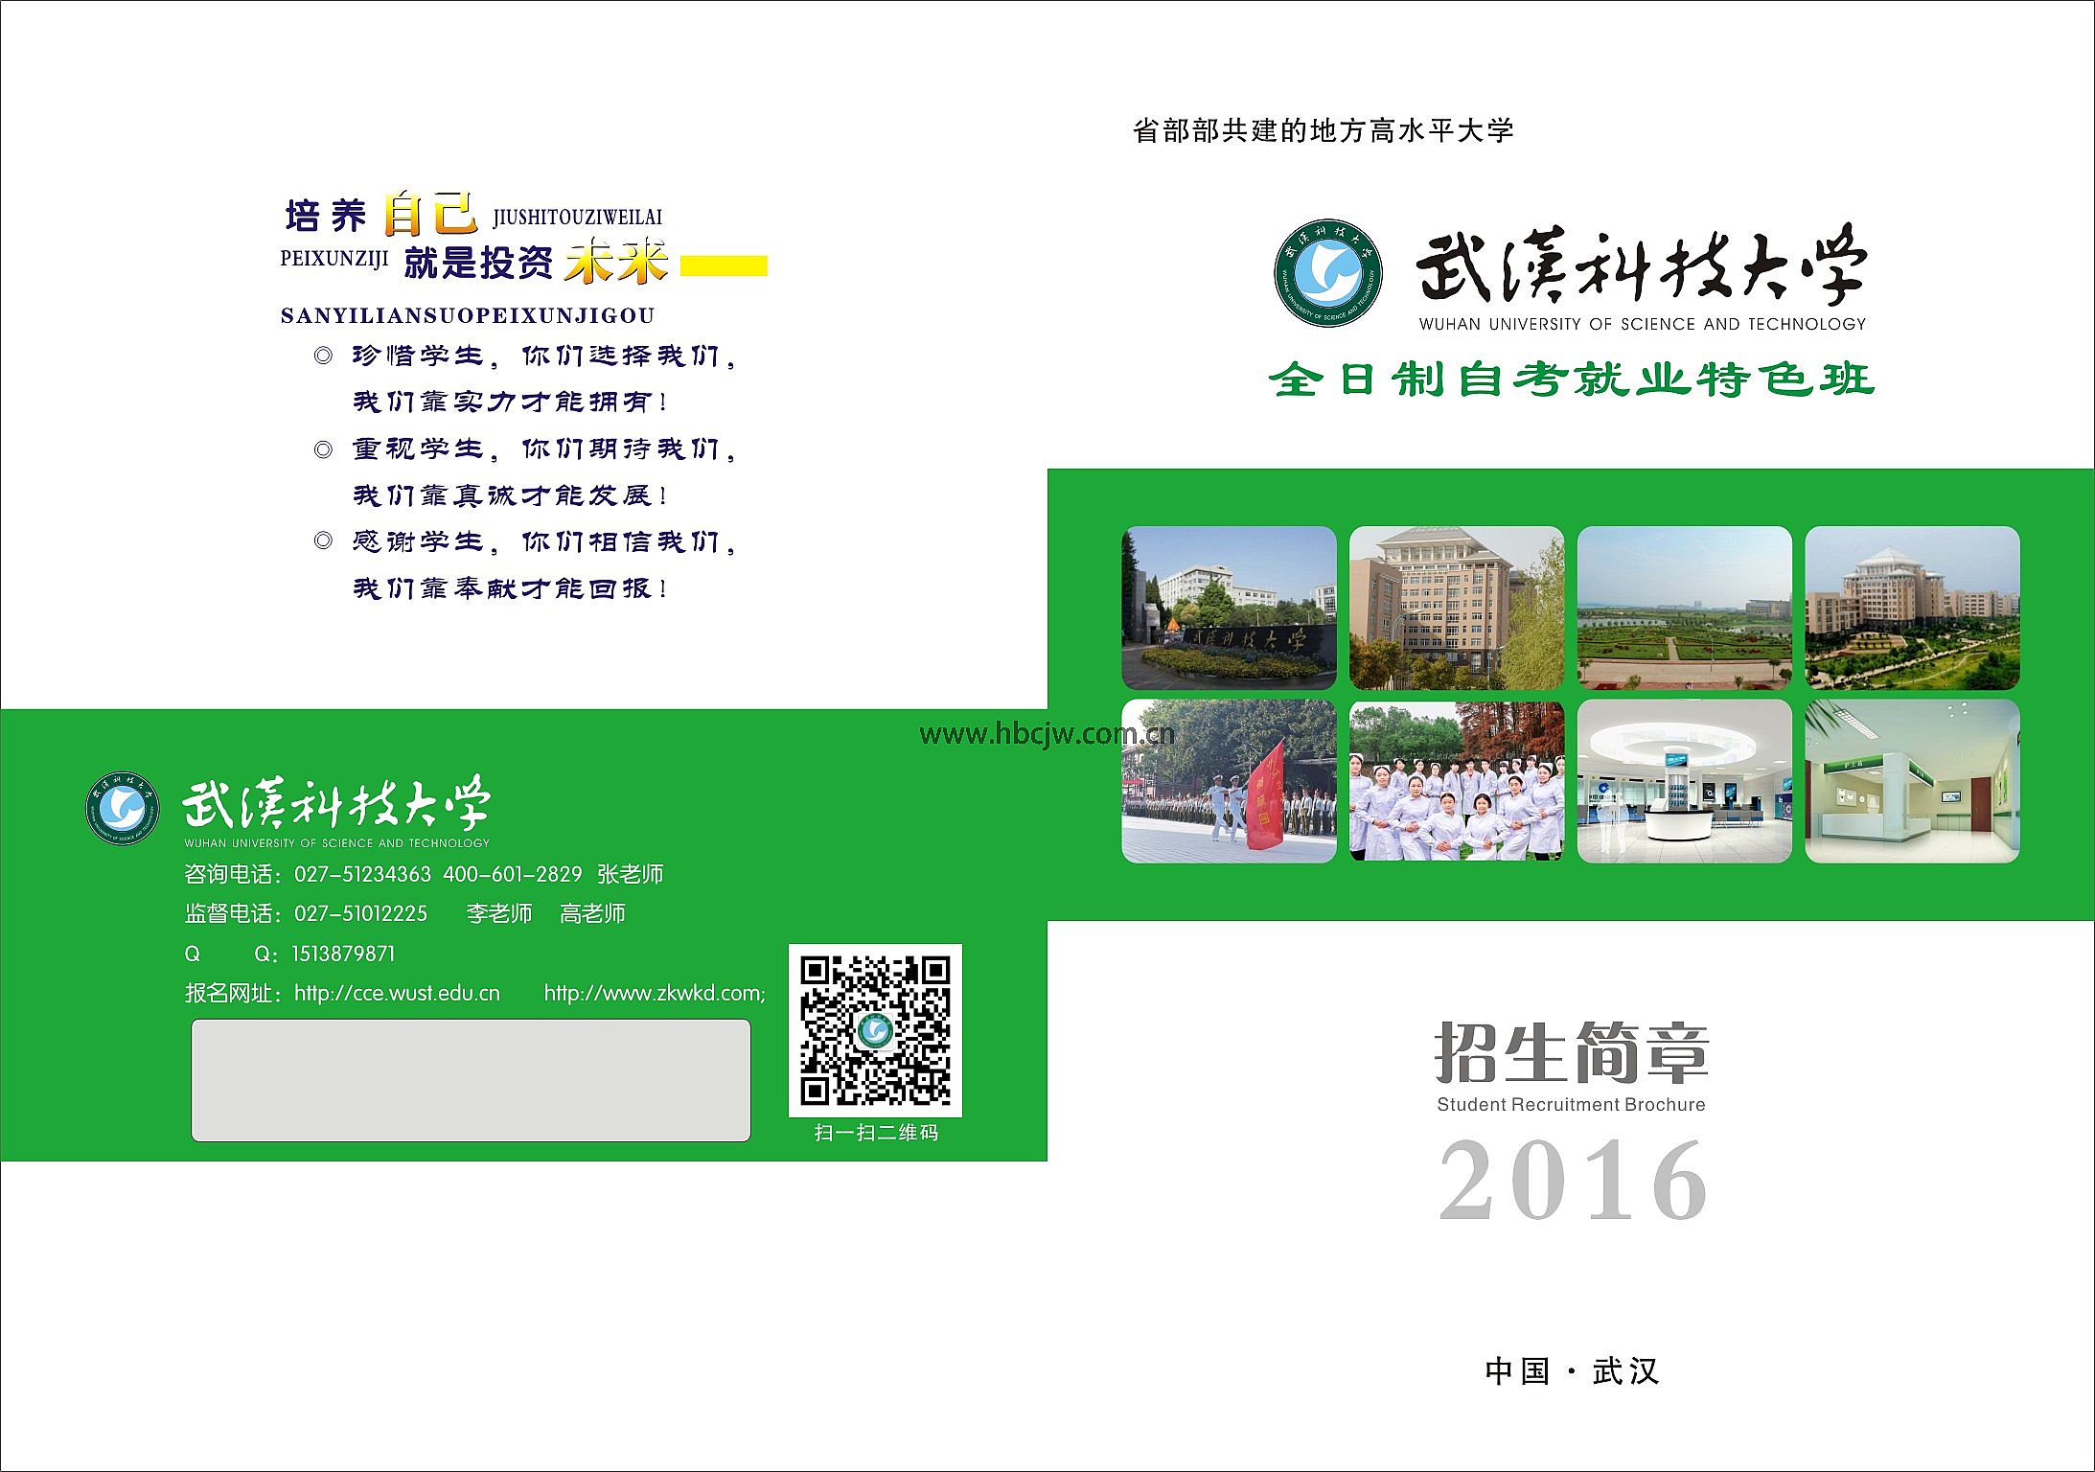Screen dimensions: 2095x1472
Task: Click the domed building aerial photo
Action: pyautogui.click(x=1912, y=608)
